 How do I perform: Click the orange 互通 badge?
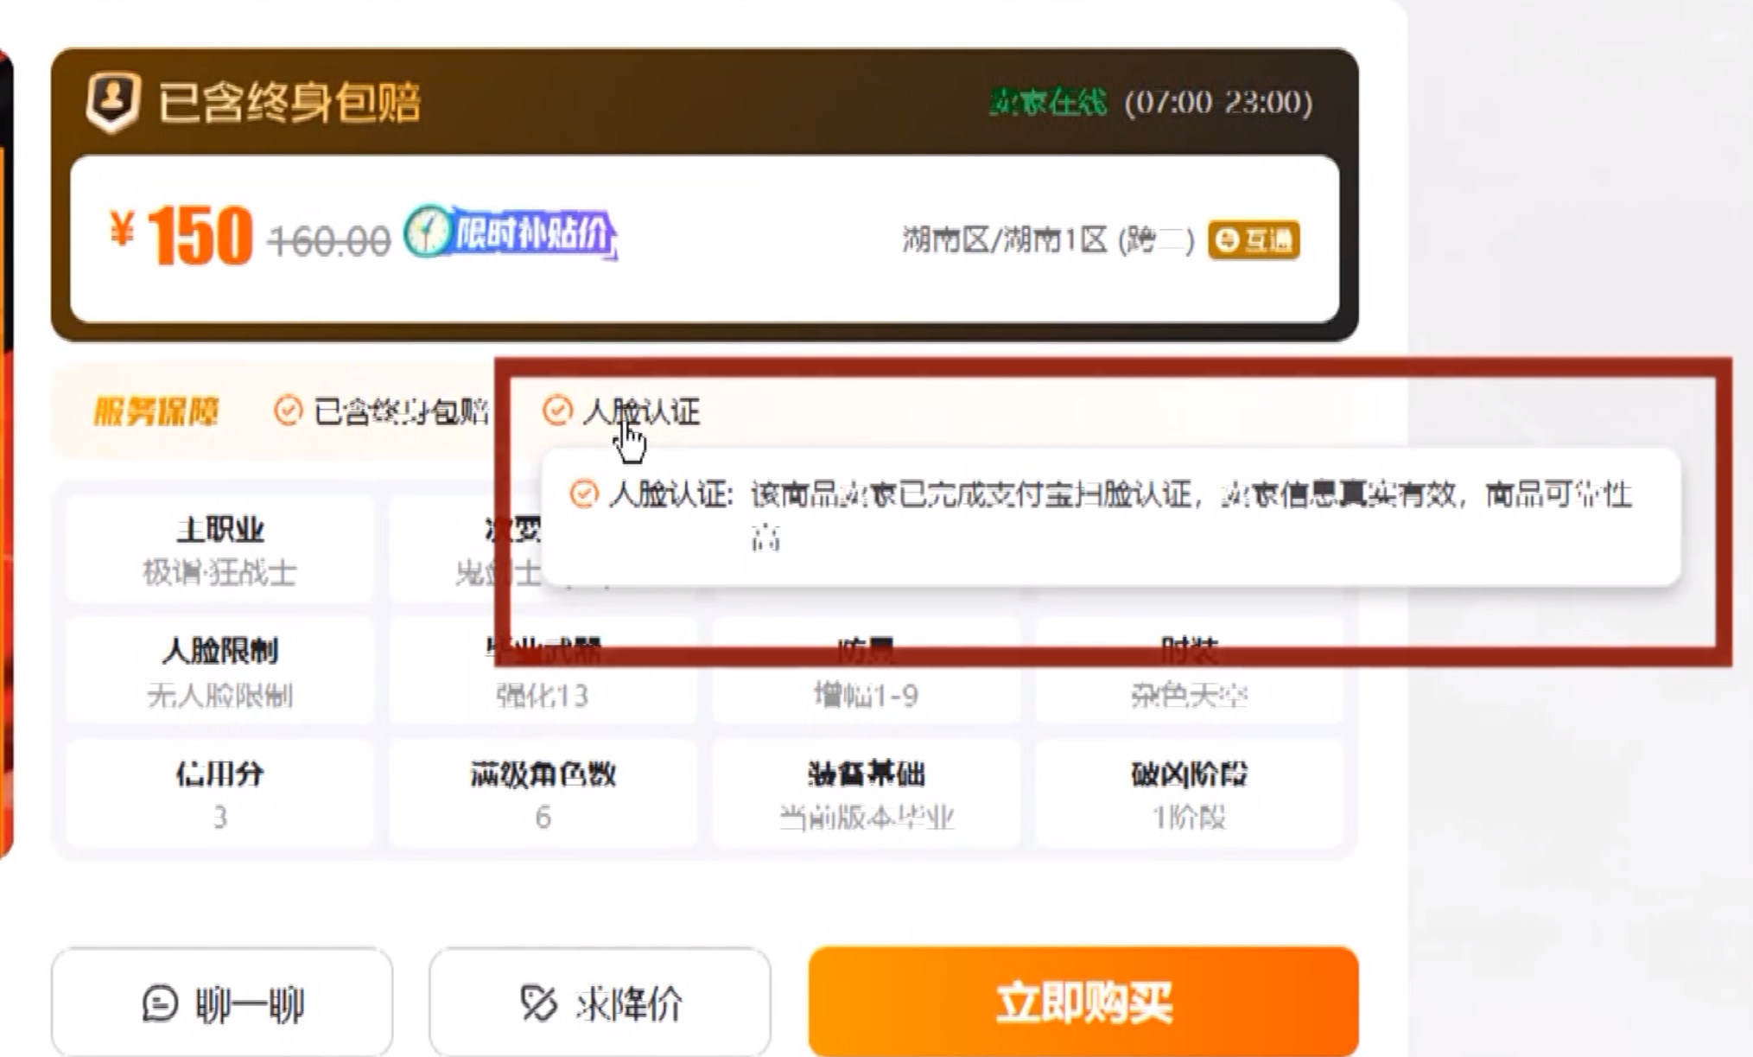click(1254, 239)
